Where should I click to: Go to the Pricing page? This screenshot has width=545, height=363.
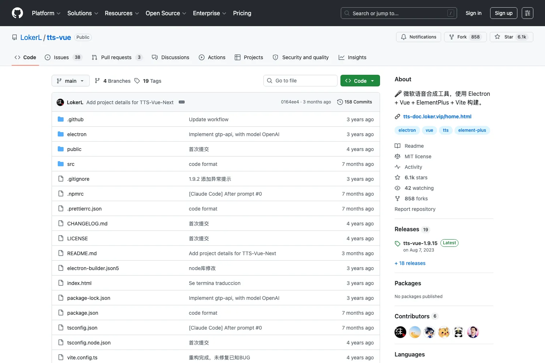[x=242, y=13]
